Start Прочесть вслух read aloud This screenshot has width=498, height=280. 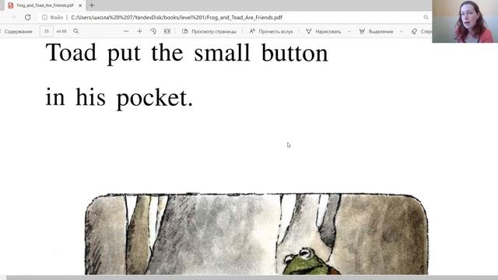(272, 31)
